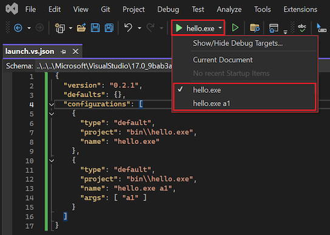Open the Redo history dropdown arrow
330x235 pixels.
(162, 28)
